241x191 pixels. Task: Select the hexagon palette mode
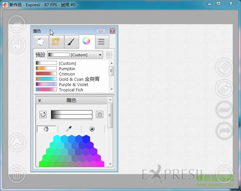click(x=46, y=129)
